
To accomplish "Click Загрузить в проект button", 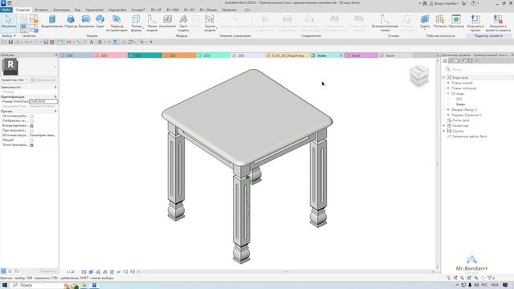I will tap(475, 23).
